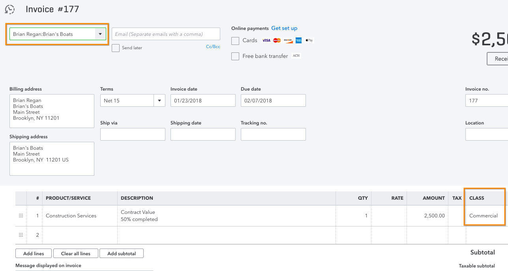The width and height of the screenshot is (508, 271).
Task: Click the Ship via input field
Action: (133, 134)
